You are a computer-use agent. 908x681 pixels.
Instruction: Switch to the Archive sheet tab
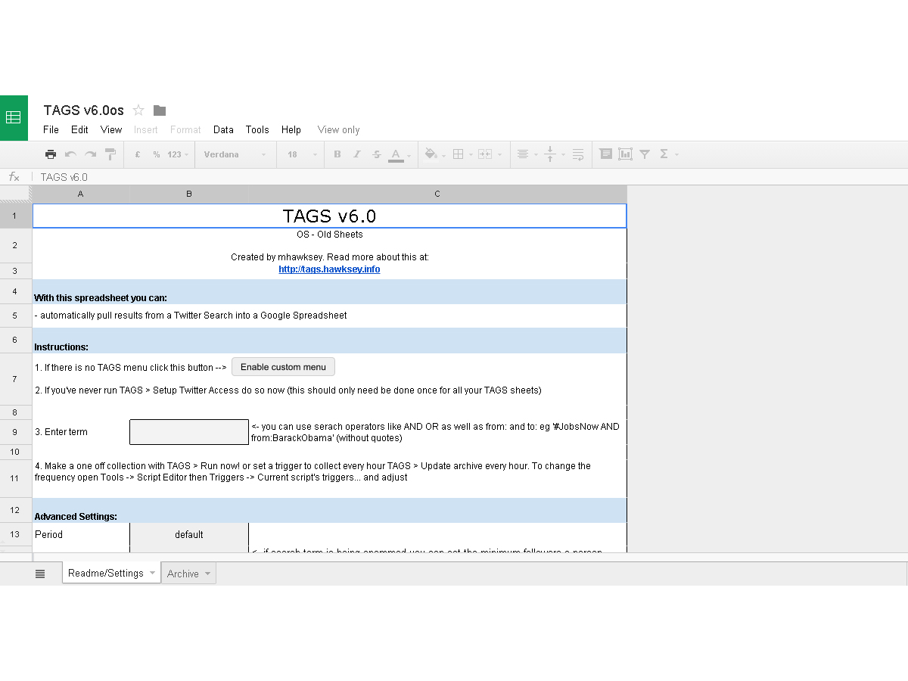click(183, 574)
